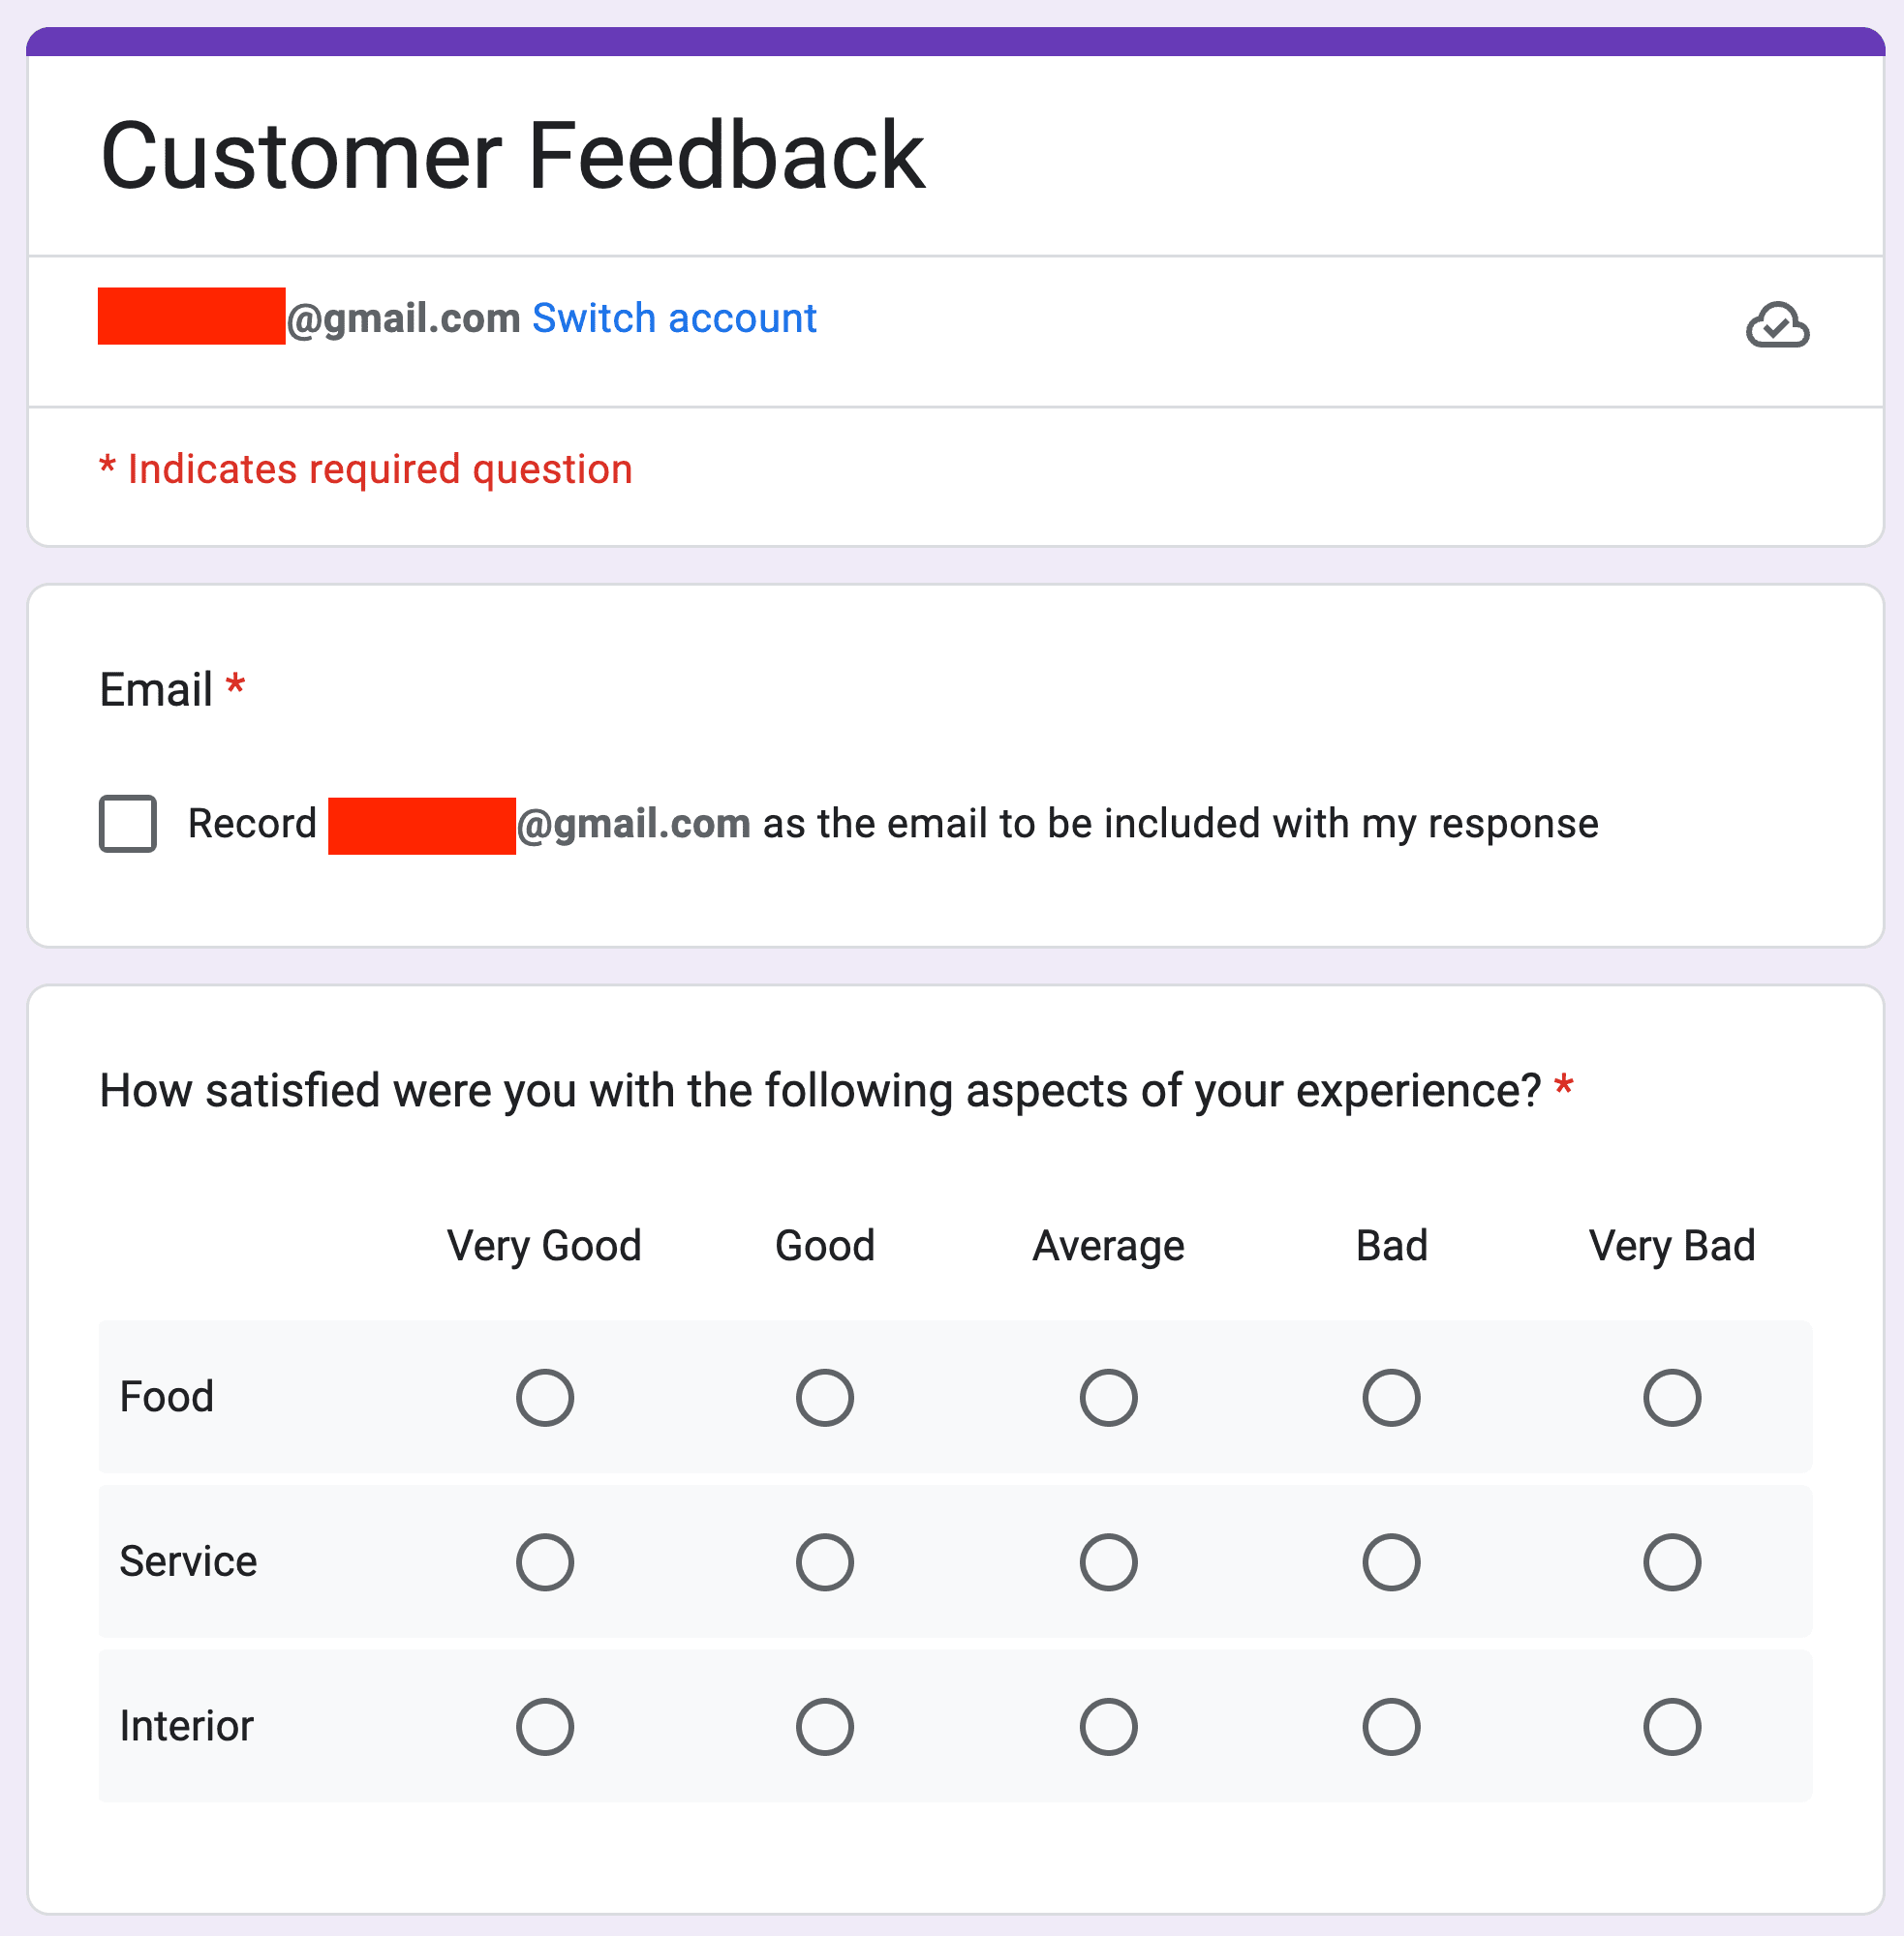
Task: Select Bad rating for Service
Action: click(1391, 1562)
